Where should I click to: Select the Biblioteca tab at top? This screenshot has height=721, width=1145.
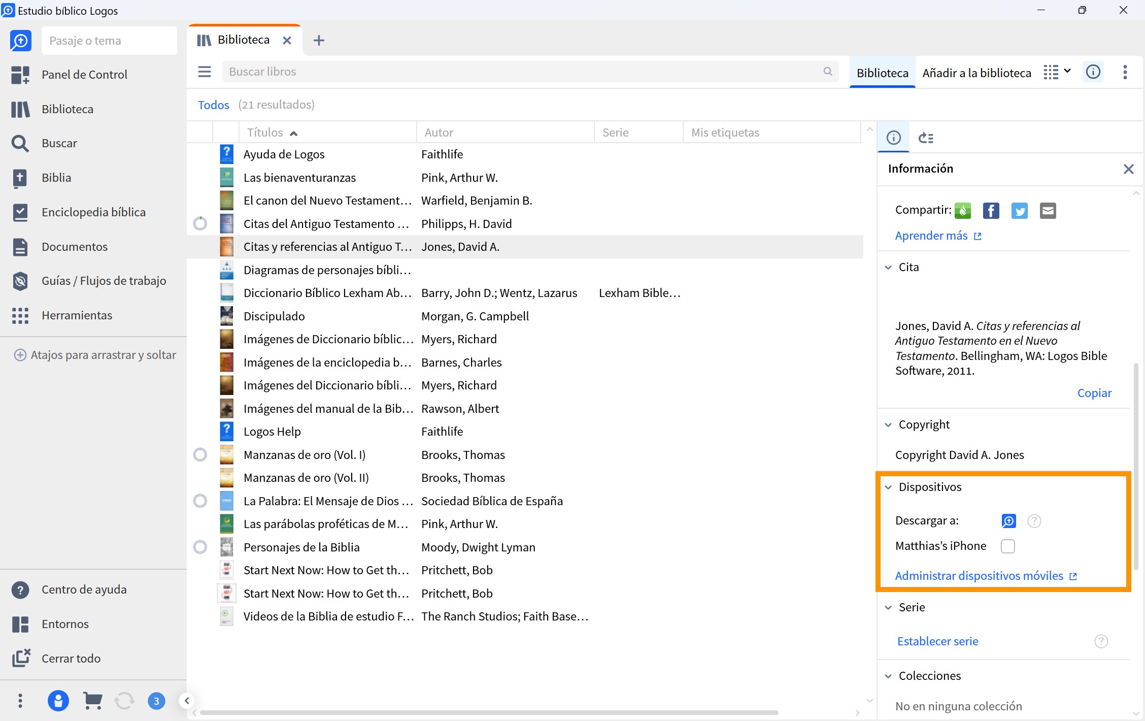pos(244,40)
